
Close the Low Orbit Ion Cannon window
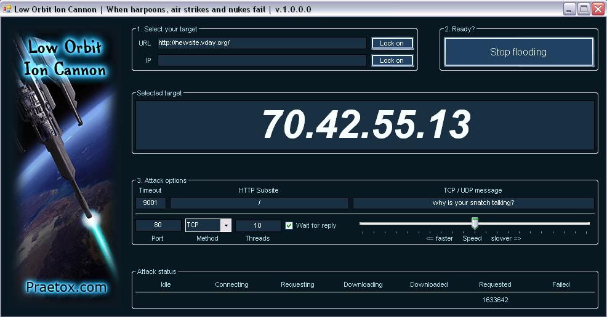click(598, 9)
